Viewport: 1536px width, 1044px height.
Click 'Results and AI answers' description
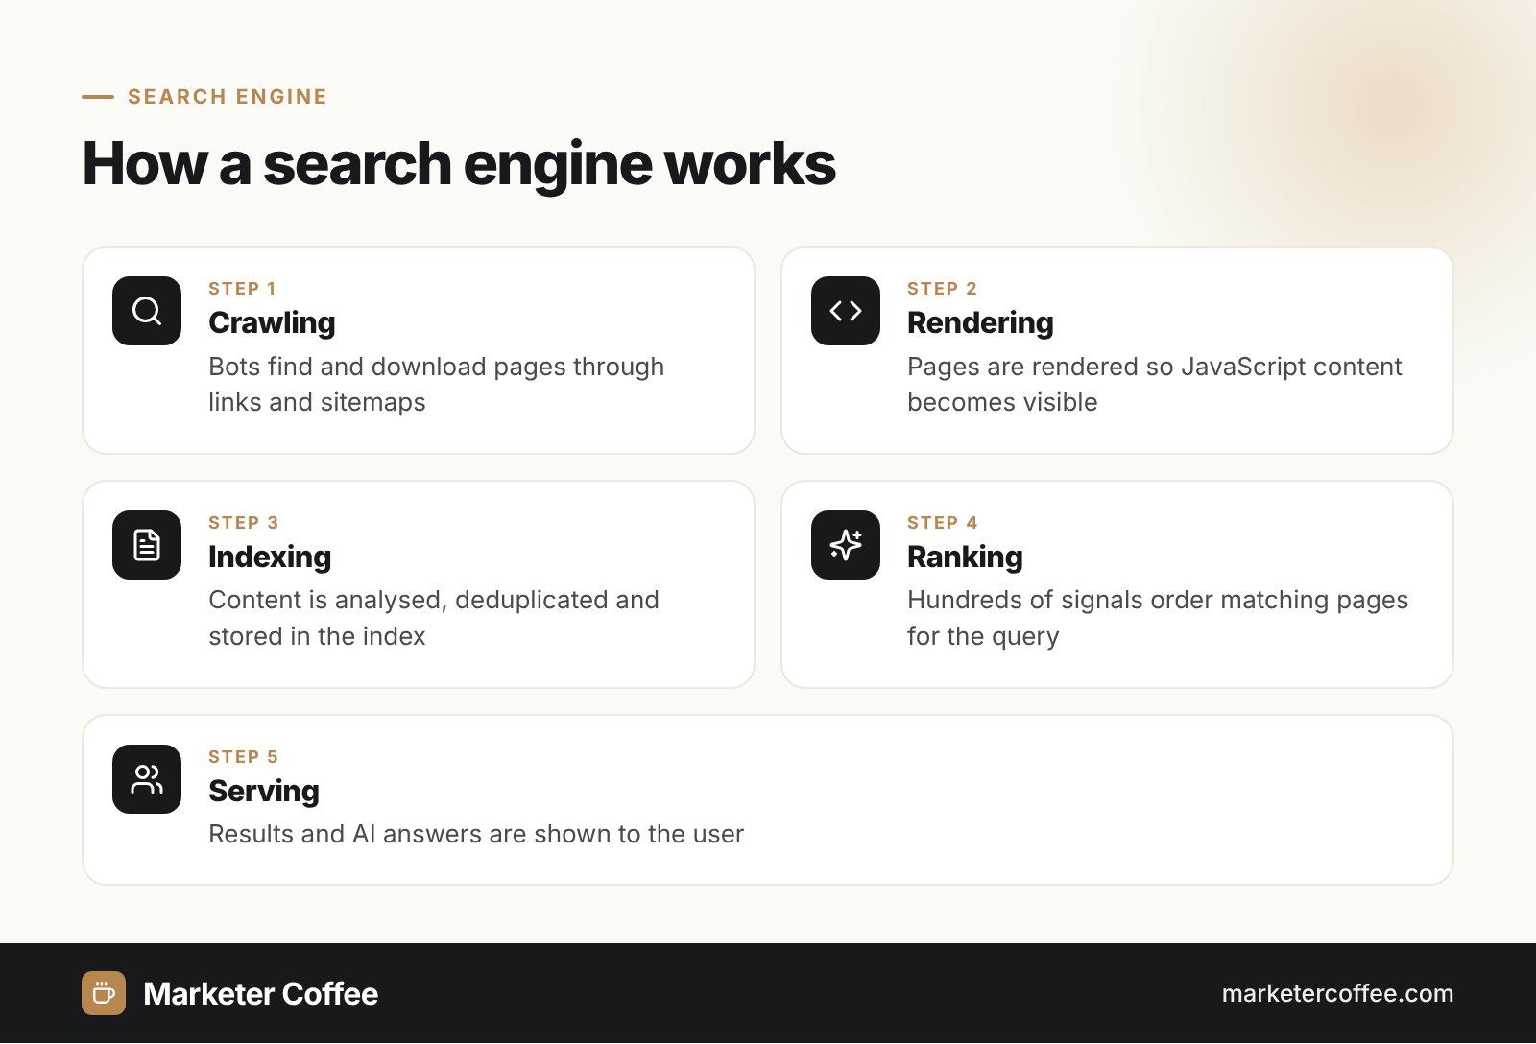(476, 834)
